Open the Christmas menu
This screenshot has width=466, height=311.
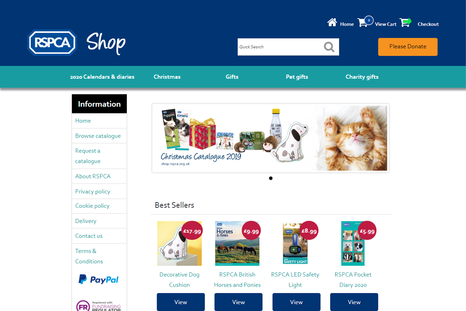pyautogui.click(x=167, y=77)
